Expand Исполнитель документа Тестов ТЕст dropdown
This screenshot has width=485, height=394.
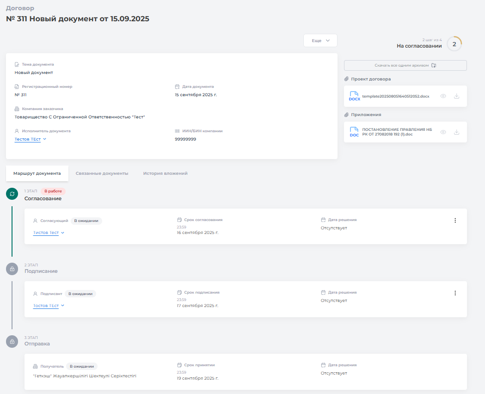(44, 139)
